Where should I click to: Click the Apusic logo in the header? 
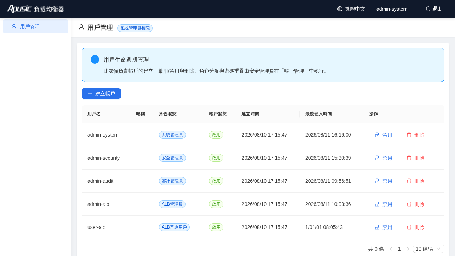click(x=36, y=9)
